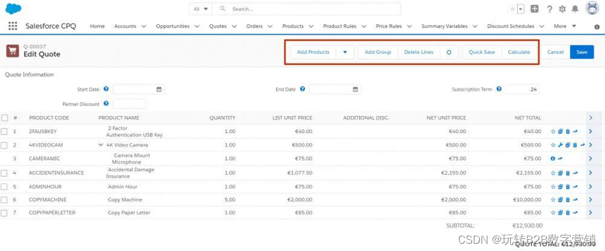The image size is (605, 251).
Task: Expand the column header drawer chevron
Action: click(x=590, y=117)
